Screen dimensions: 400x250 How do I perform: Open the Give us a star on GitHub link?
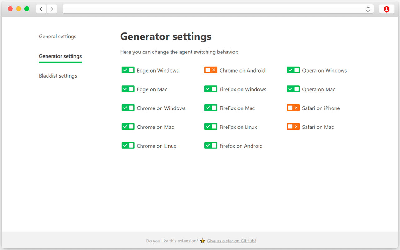231,241
